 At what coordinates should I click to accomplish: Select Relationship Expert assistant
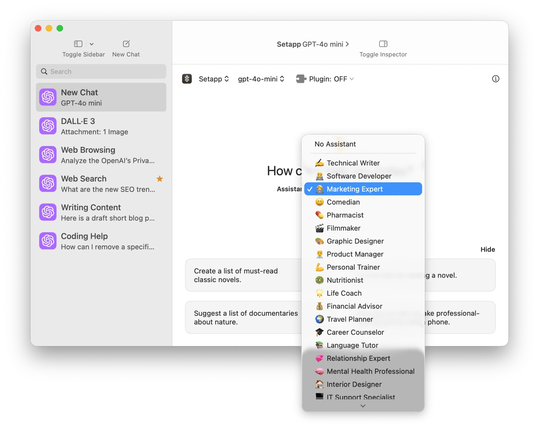[363, 359]
